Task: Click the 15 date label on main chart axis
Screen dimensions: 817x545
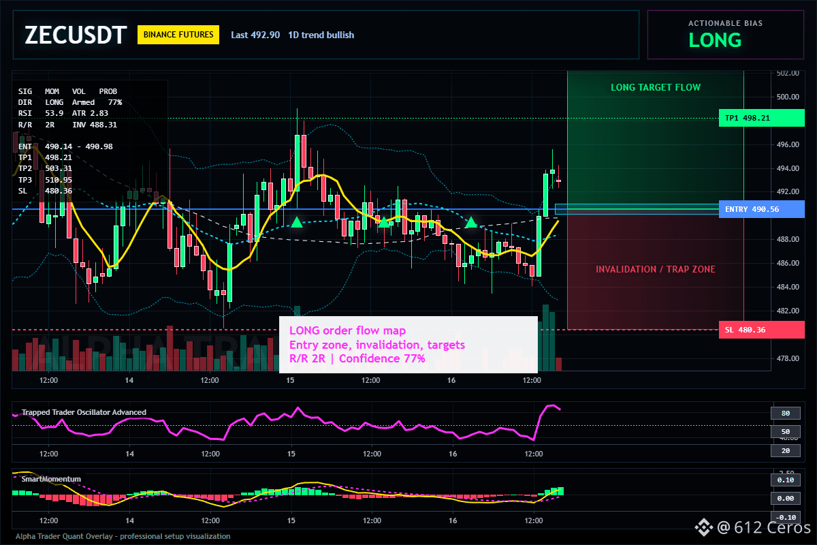Action: coord(291,380)
